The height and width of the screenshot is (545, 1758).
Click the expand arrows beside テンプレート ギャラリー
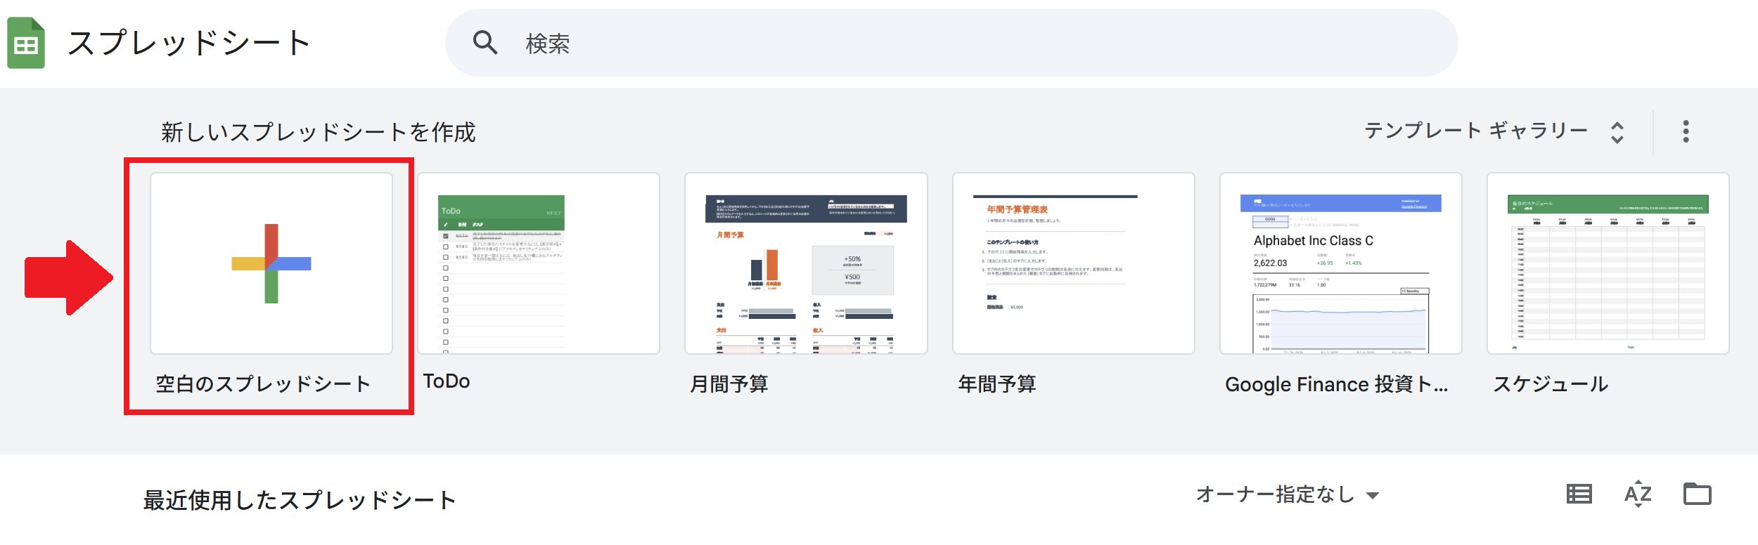pyautogui.click(x=1617, y=132)
